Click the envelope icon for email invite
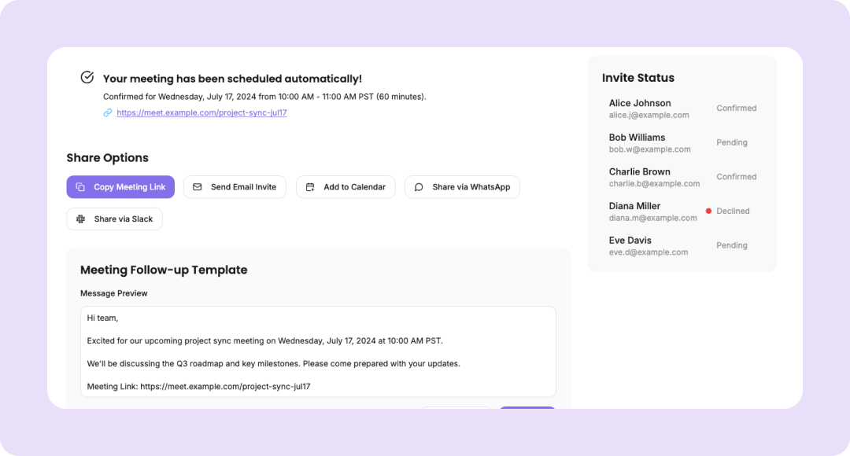Viewport: 850px width, 456px height. [198, 187]
